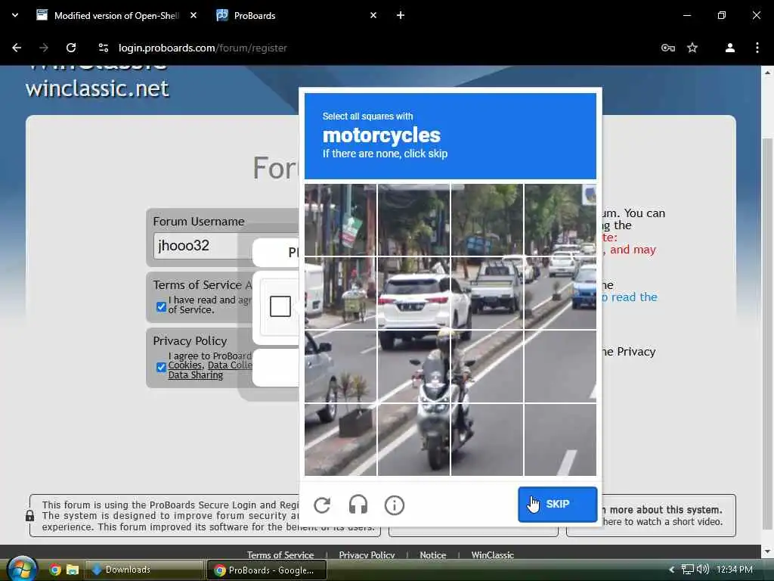Select the captcha tile showing the motorcycle rider's helmet
The image size is (774, 581).
point(413,367)
